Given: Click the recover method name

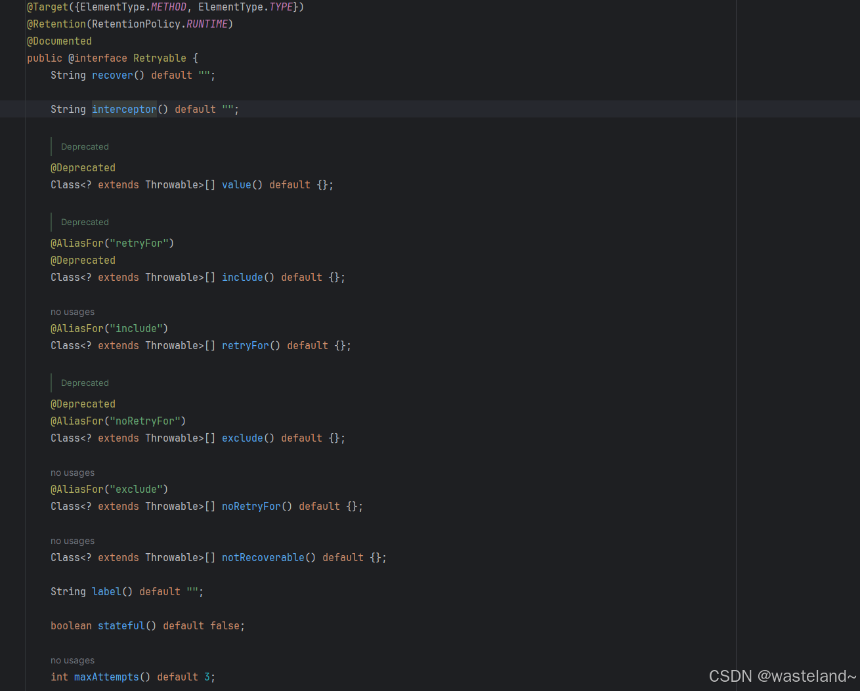Looking at the screenshot, I should coord(112,75).
